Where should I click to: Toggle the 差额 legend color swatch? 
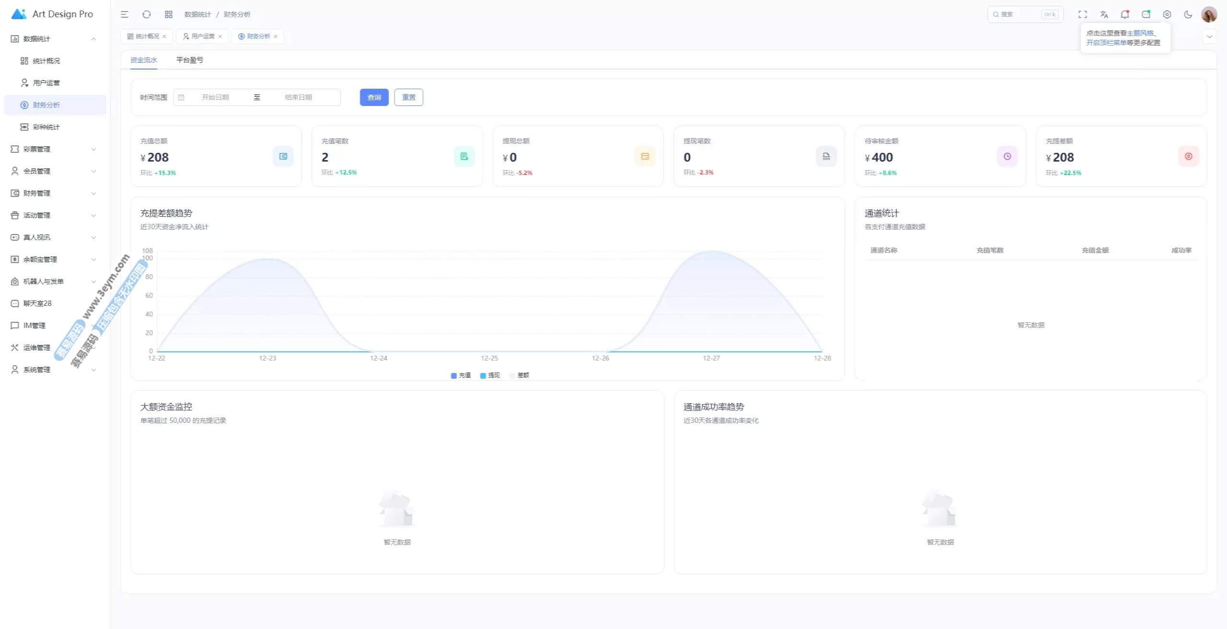tap(512, 375)
